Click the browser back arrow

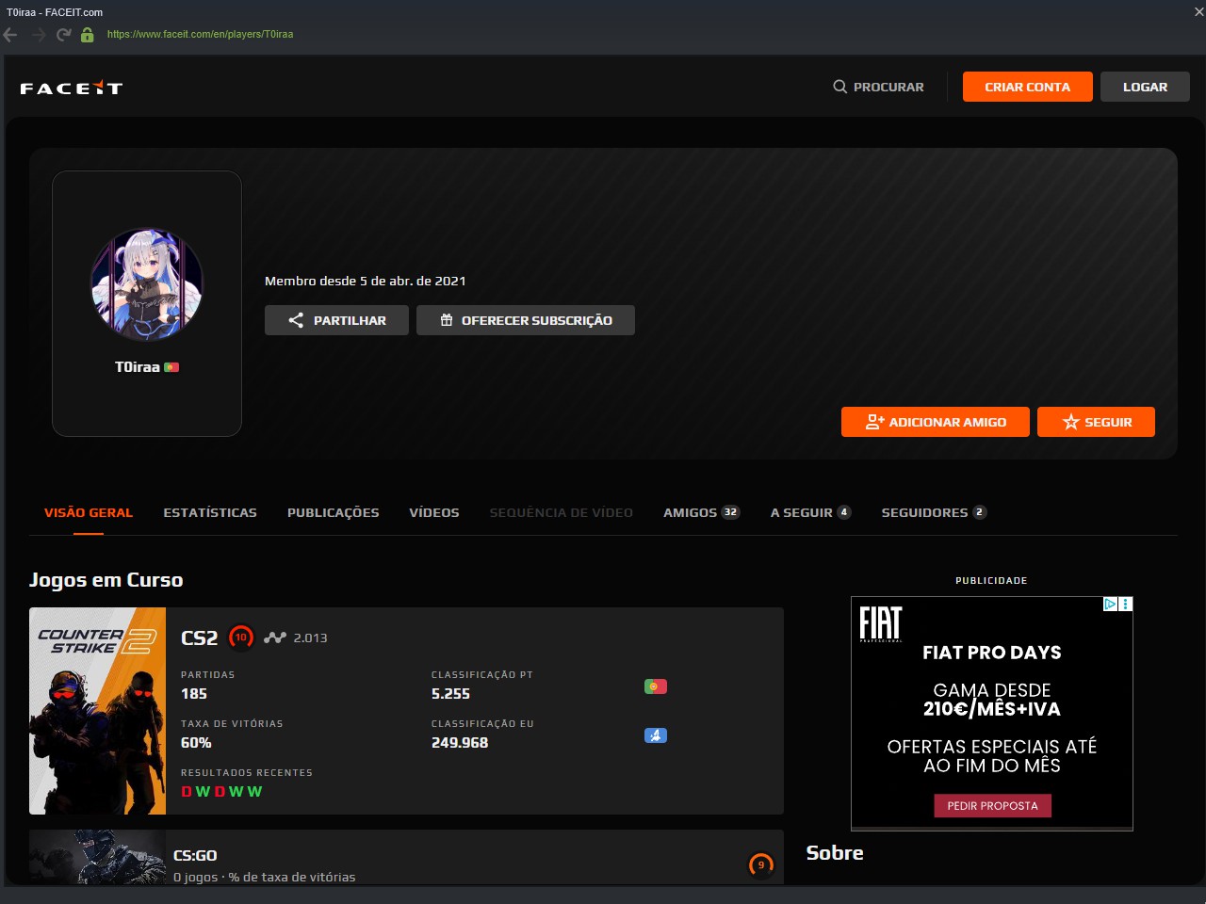(10, 35)
